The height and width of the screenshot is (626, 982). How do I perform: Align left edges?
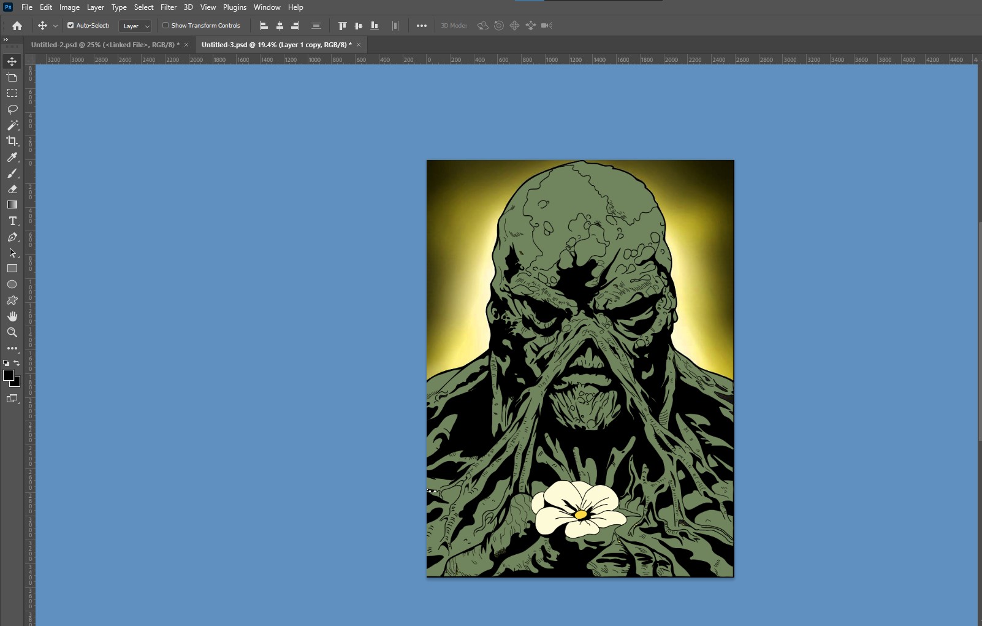(x=264, y=26)
